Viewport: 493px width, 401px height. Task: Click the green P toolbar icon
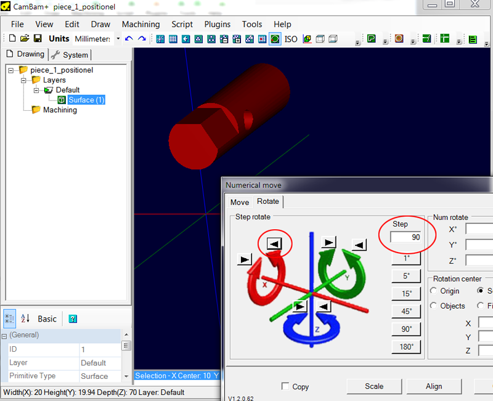372,39
